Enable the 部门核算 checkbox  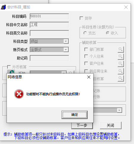(86, 49)
